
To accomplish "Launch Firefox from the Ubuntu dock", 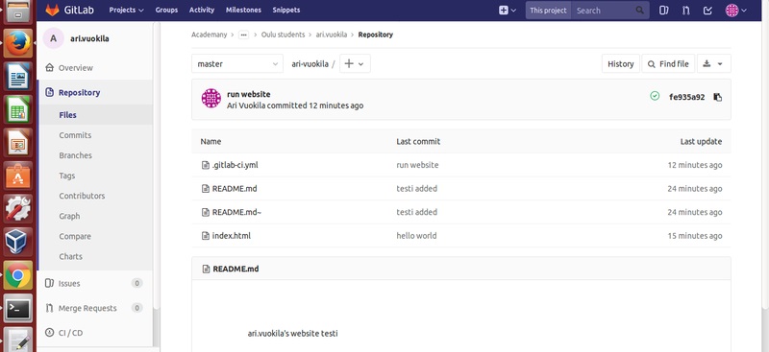I will [18, 43].
